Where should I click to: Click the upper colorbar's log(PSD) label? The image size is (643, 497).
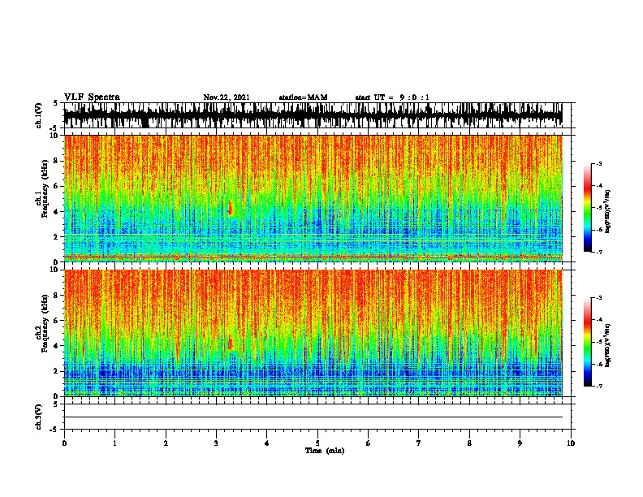[x=607, y=211]
